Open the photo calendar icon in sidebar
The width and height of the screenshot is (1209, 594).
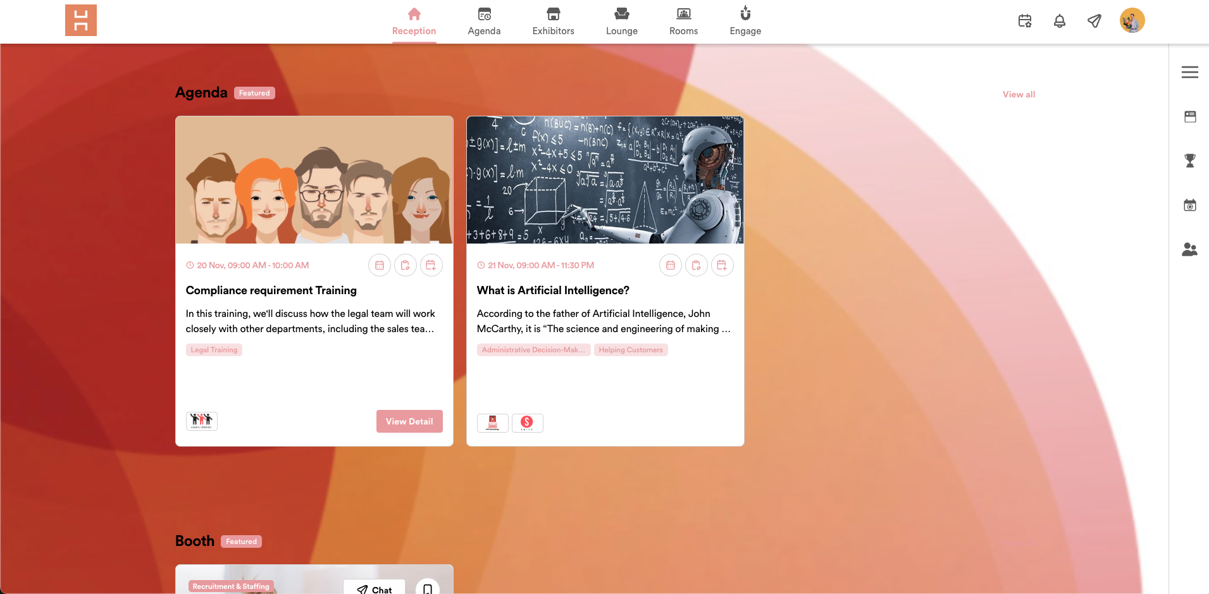1190,205
